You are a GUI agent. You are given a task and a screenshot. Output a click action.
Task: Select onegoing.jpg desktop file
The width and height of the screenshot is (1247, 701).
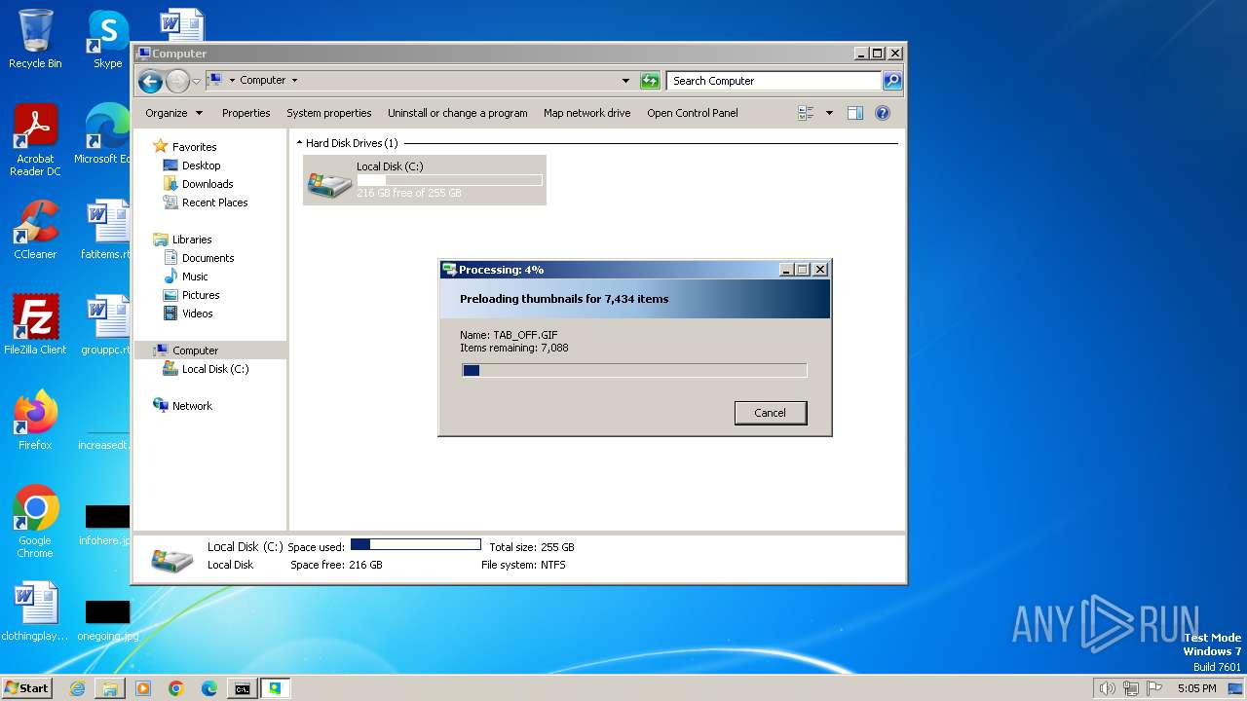[x=107, y=621]
